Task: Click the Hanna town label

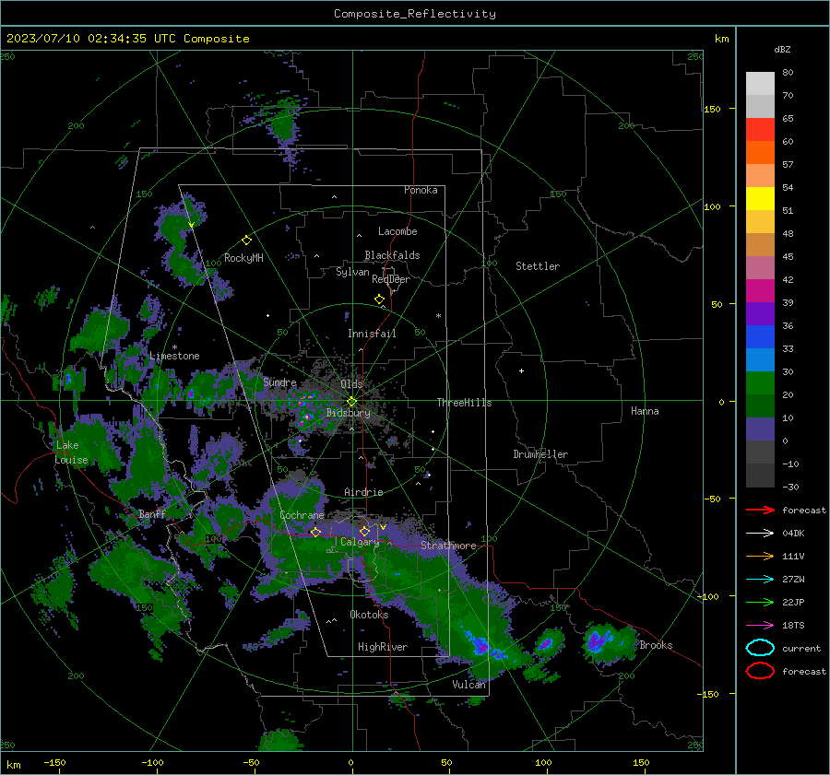Action: pos(645,411)
